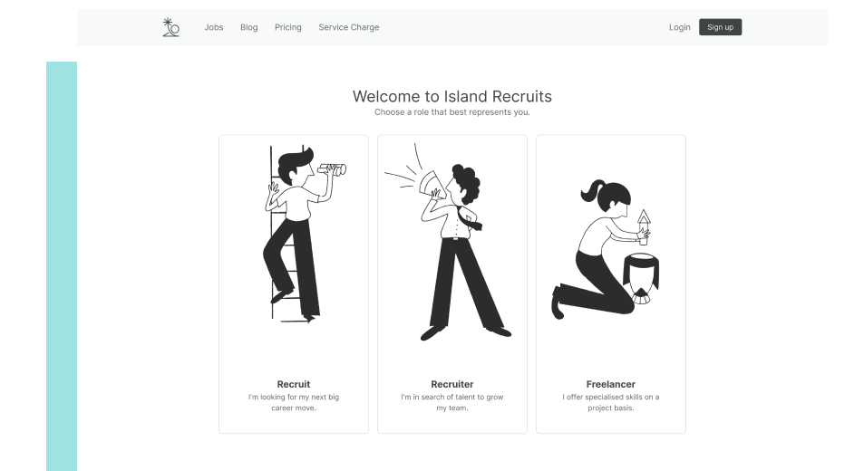The width and height of the screenshot is (864, 471).
Task: Open the Pricing page
Action: coord(288,27)
